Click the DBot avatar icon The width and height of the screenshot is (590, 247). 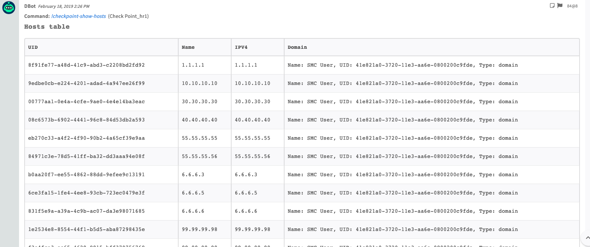(8, 7)
